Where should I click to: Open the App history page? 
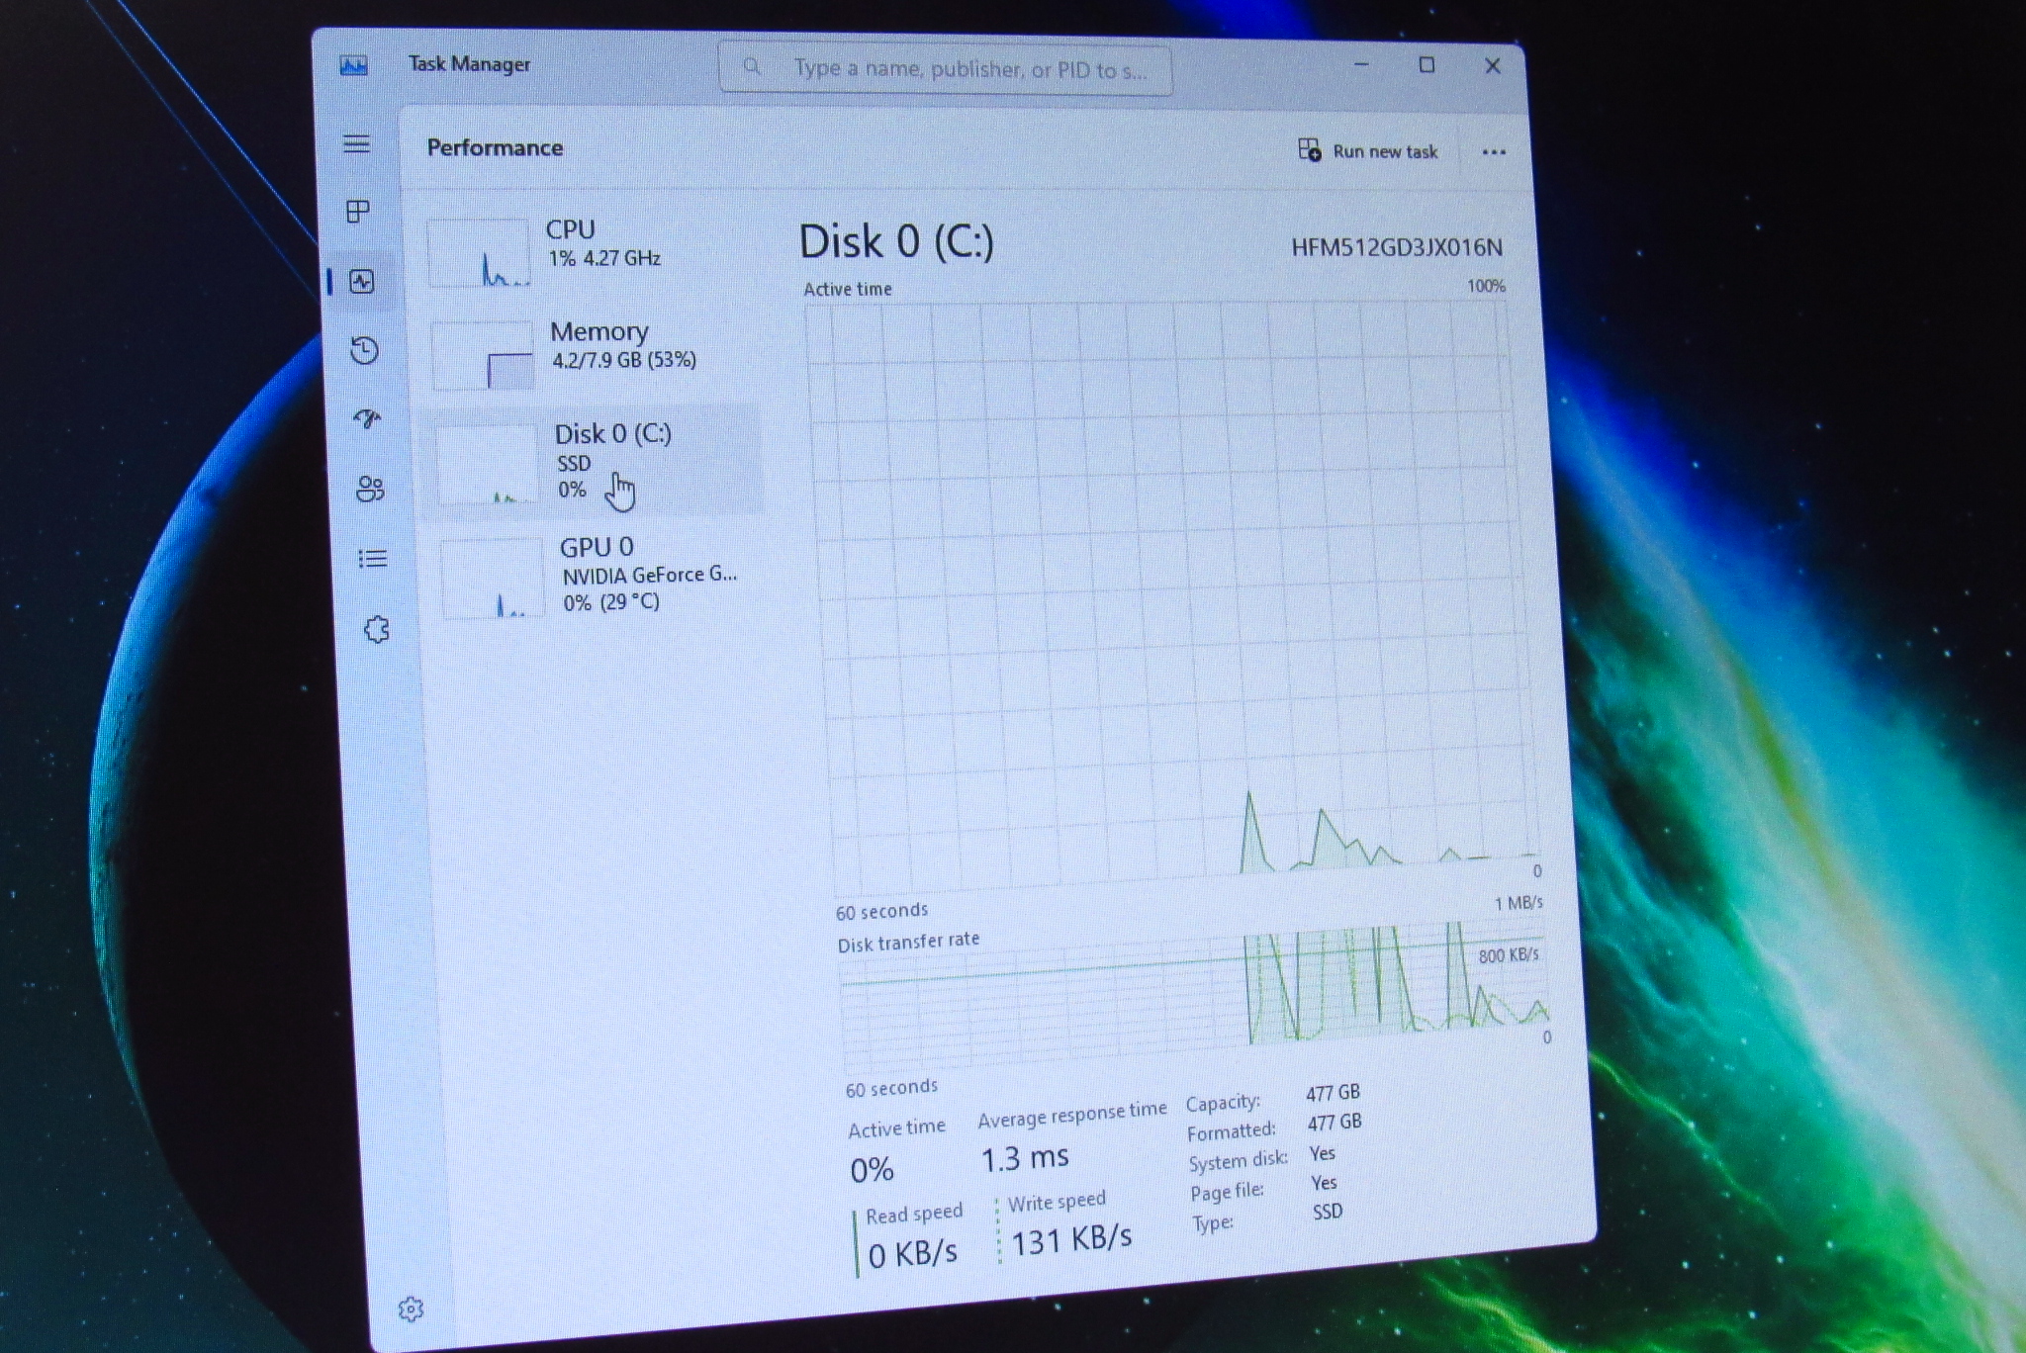(x=364, y=350)
